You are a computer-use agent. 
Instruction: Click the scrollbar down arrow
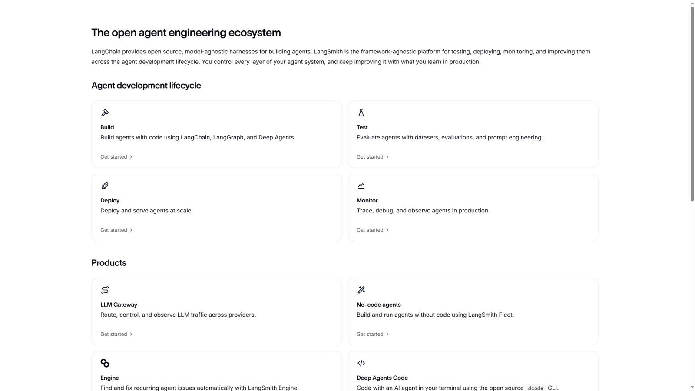pos(692,387)
